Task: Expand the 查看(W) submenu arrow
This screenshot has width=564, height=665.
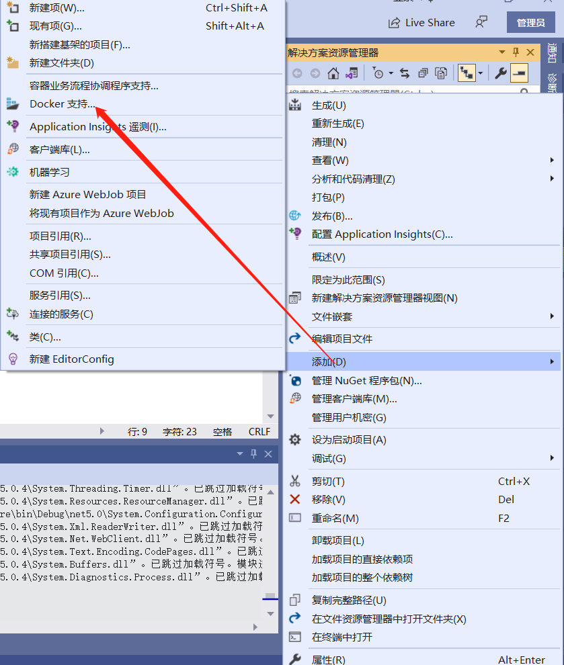Action: (x=552, y=160)
